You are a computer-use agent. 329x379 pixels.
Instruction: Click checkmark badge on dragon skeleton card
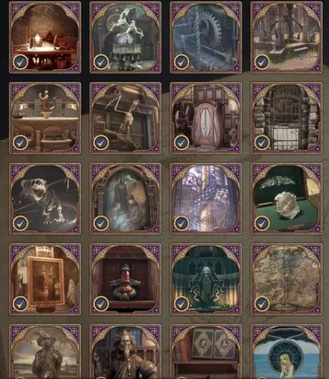pyautogui.click(x=20, y=224)
